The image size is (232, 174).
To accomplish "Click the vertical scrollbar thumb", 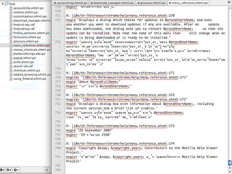I will pos(230,163).
